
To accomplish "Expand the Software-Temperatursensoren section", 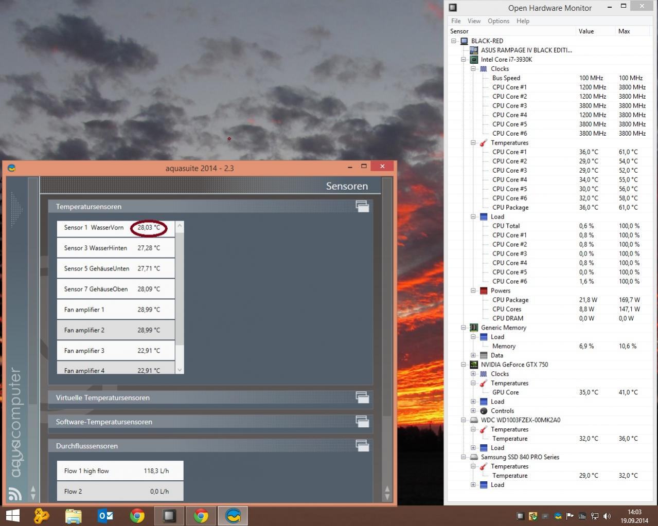I will point(210,422).
